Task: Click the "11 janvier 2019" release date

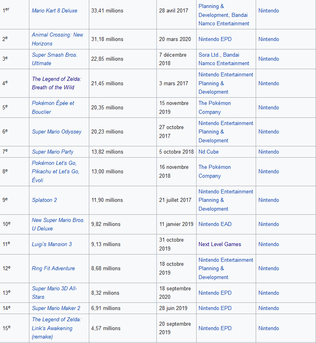Action: 176,224
